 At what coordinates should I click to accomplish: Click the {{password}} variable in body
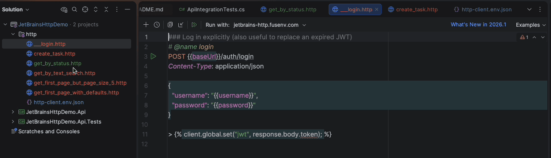click(x=233, y=105)
